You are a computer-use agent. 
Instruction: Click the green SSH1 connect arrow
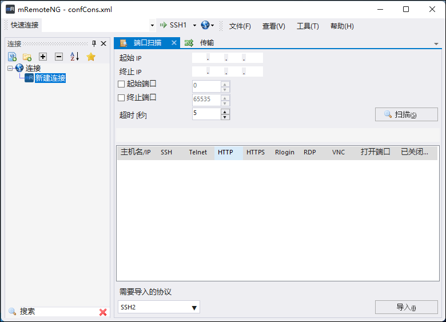tap(164, 25)
